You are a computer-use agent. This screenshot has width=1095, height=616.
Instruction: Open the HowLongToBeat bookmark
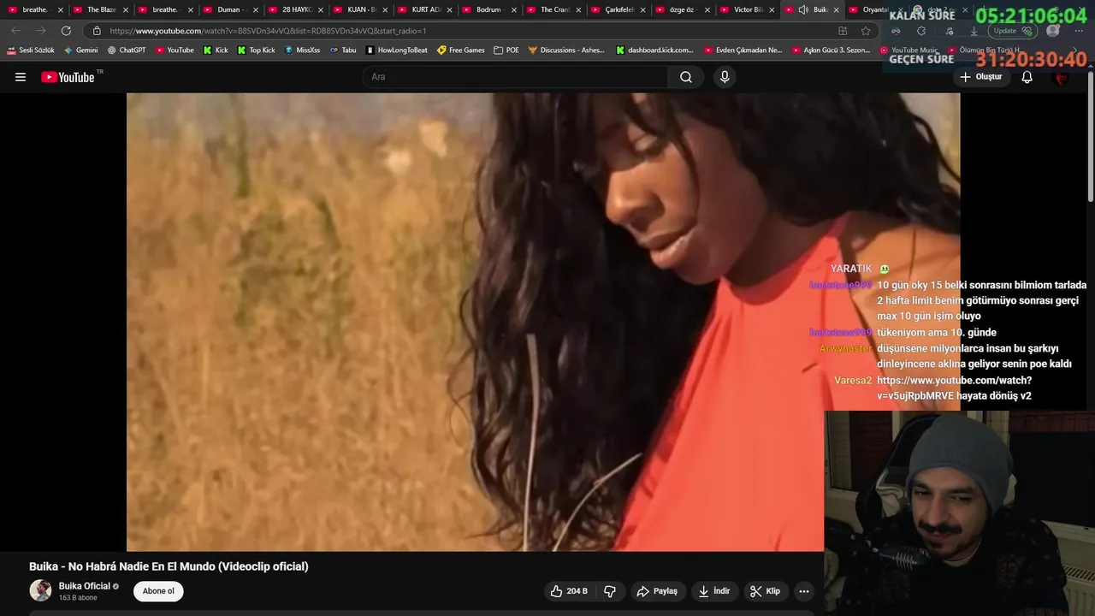point(397,50)
